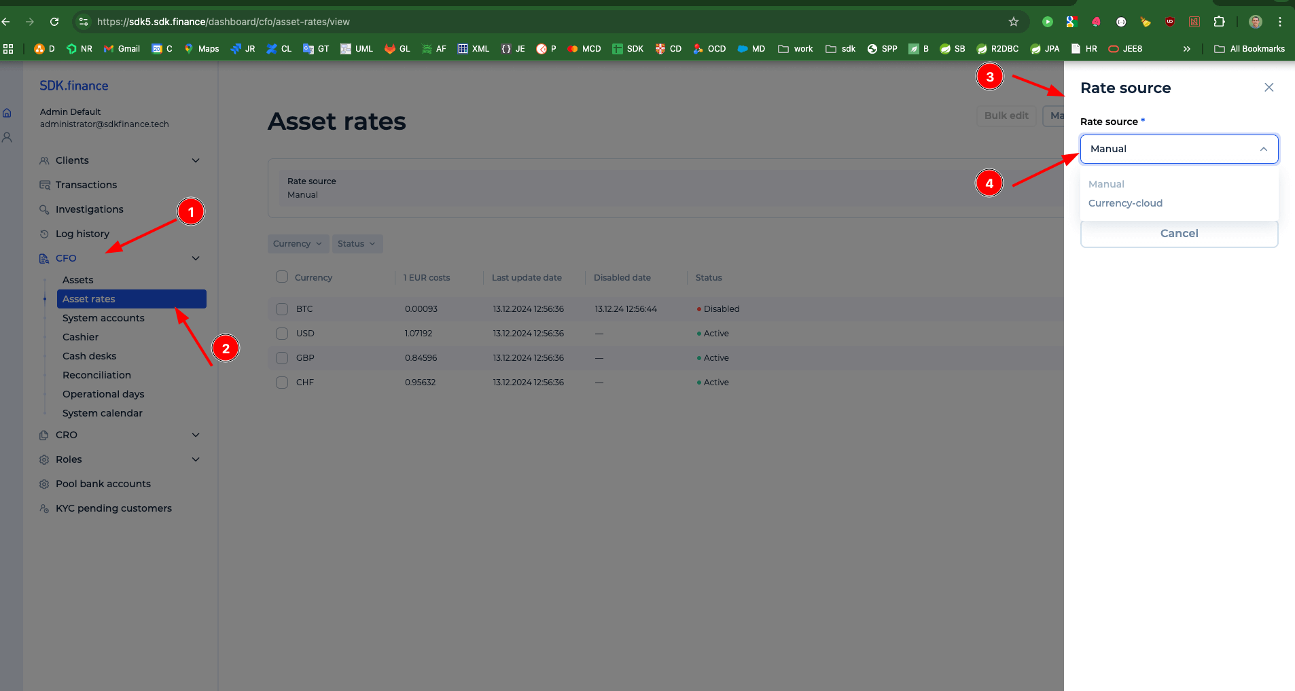1295x691 pixels.
Task: Open the Status filter dropdown
Action: tap(357, 243)
